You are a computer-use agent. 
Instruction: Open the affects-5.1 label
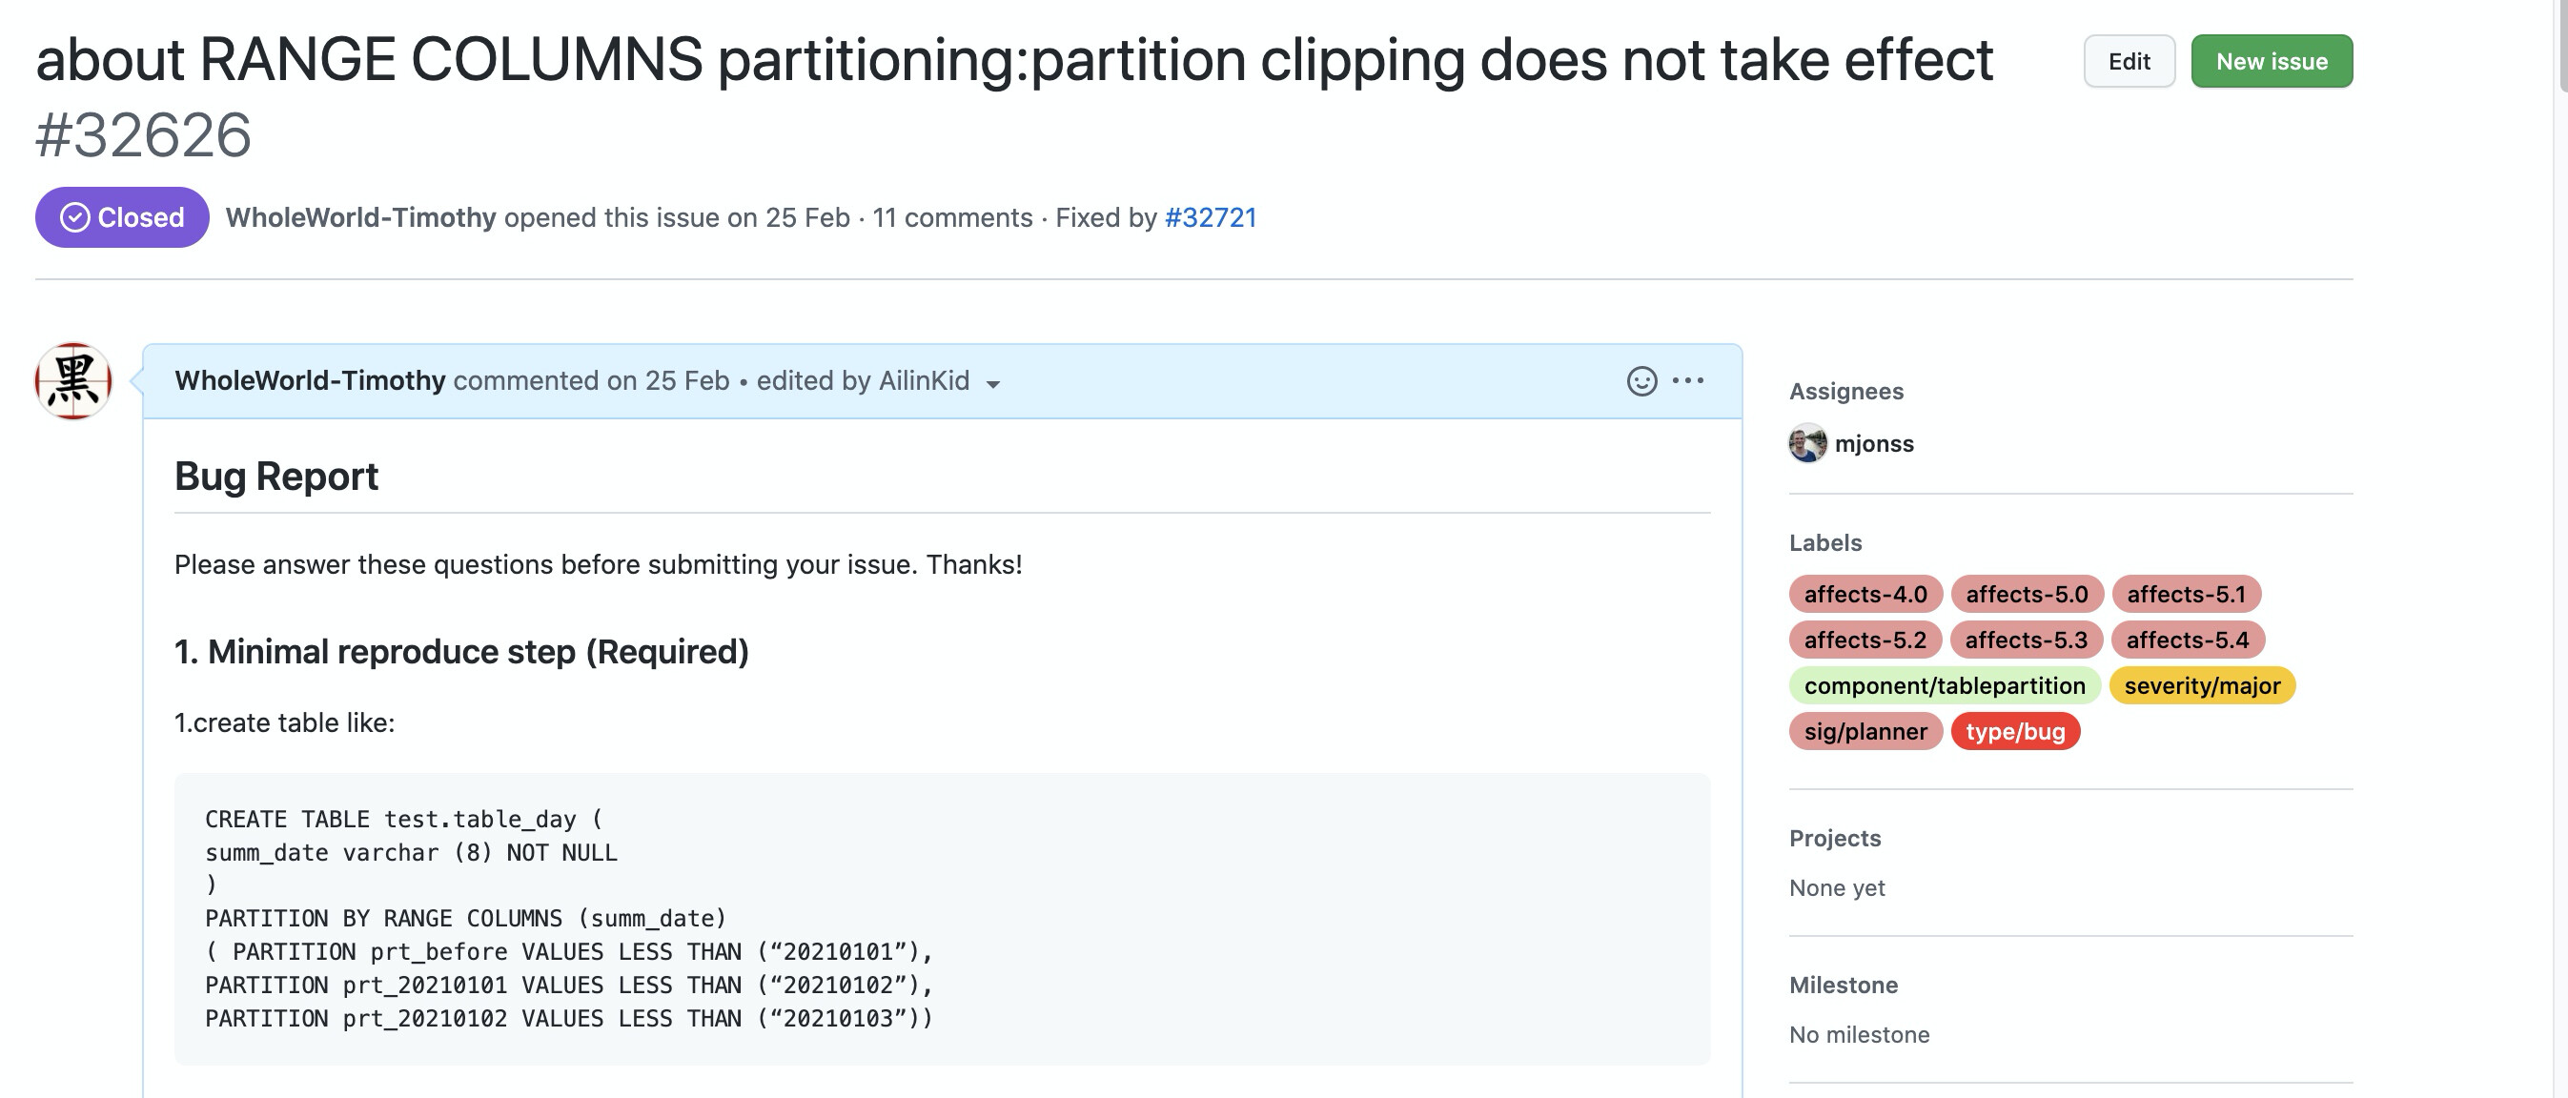pos(2185,594)
